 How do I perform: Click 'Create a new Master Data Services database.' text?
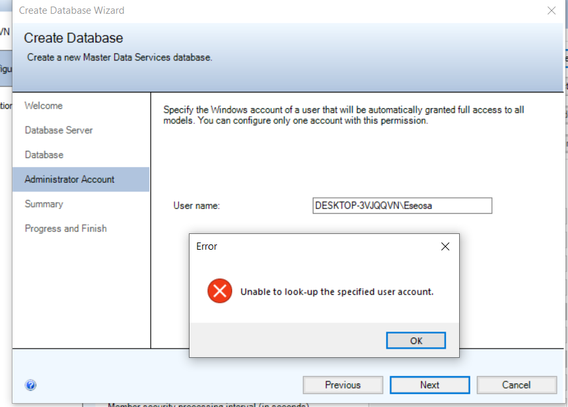[x=119, y=58]
